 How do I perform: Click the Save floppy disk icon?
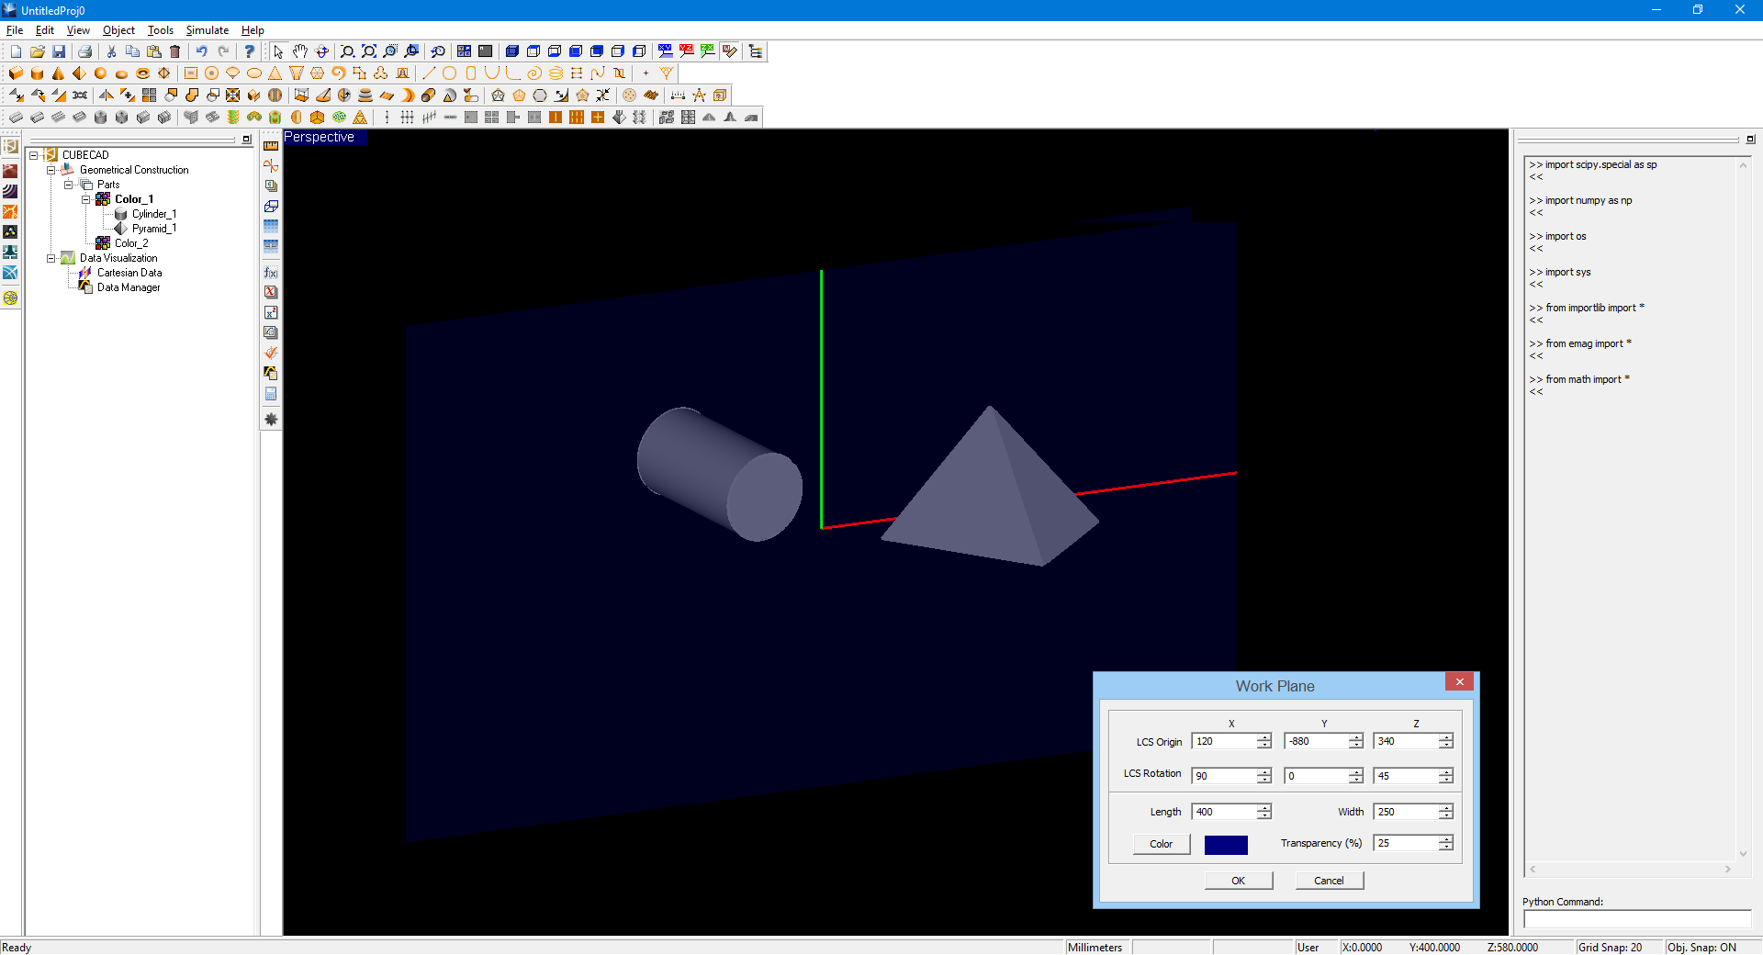[x=59, y=51]
